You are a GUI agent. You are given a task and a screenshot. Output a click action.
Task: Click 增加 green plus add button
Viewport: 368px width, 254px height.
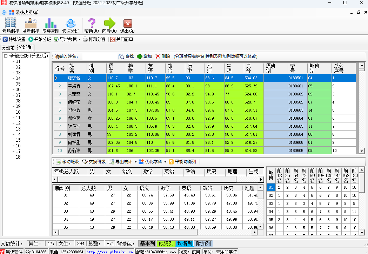[144, 56]
